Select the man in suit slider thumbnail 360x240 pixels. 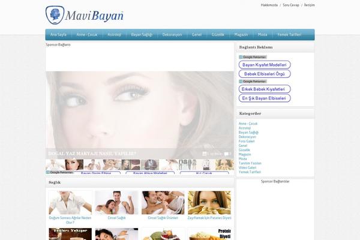[x=149, y=165]
